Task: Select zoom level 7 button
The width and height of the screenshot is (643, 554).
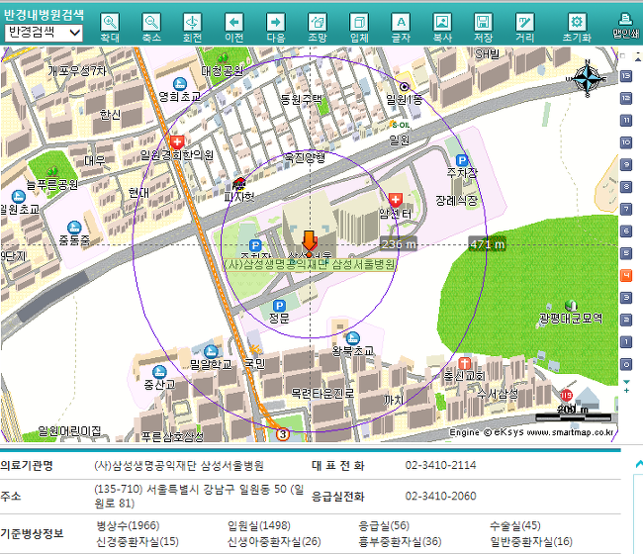Action: pos(626,209)
